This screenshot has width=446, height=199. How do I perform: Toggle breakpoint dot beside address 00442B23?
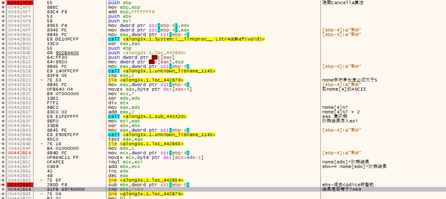pos(3,80)
